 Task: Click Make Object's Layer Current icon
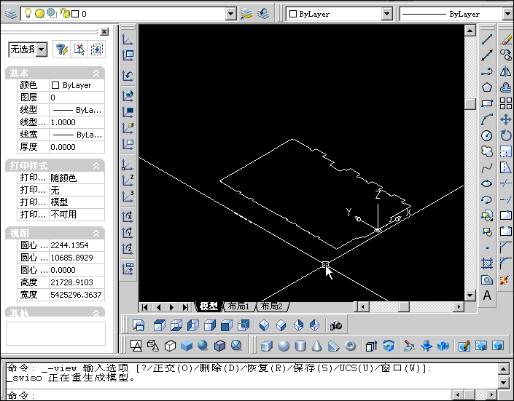point(246,14)
